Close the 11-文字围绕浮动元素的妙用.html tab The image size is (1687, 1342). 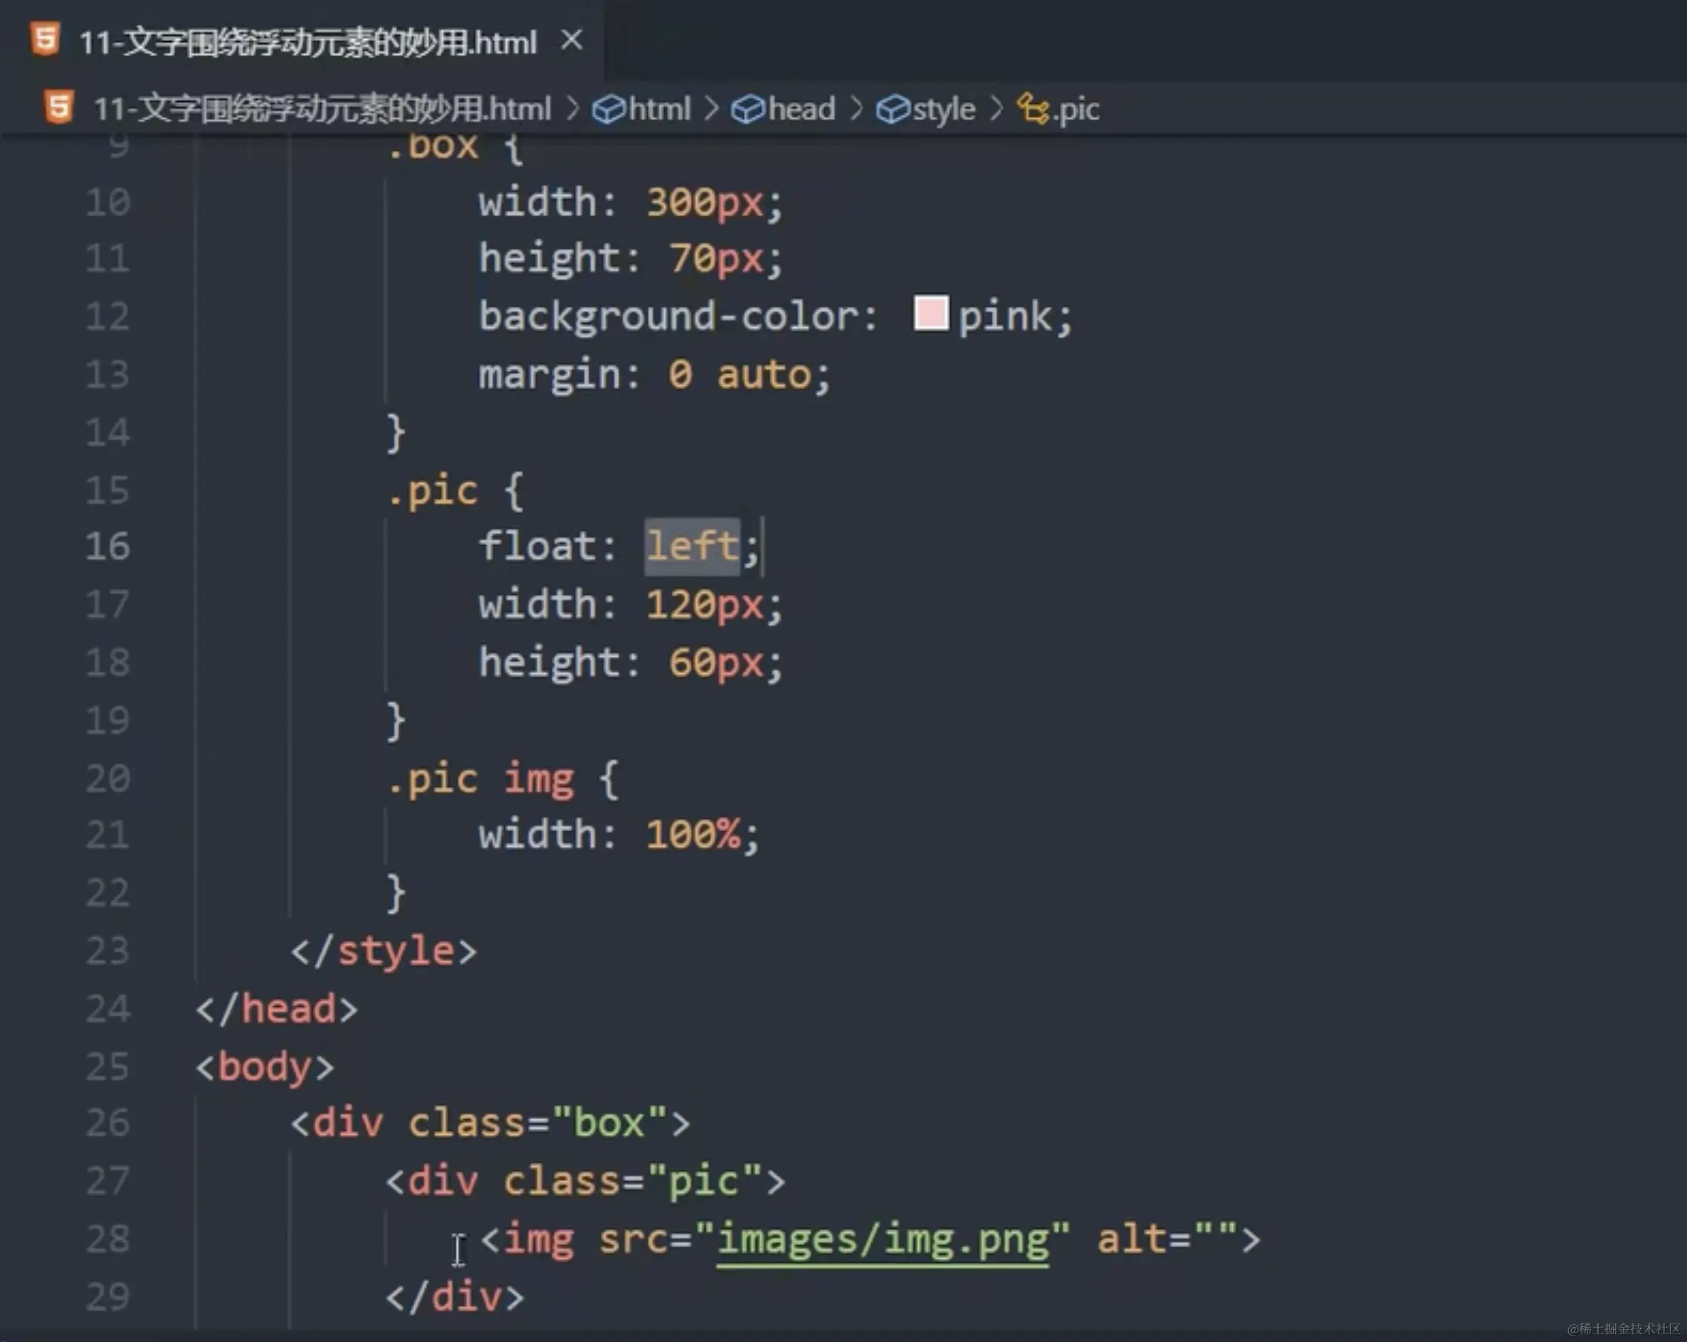(572, 40)
